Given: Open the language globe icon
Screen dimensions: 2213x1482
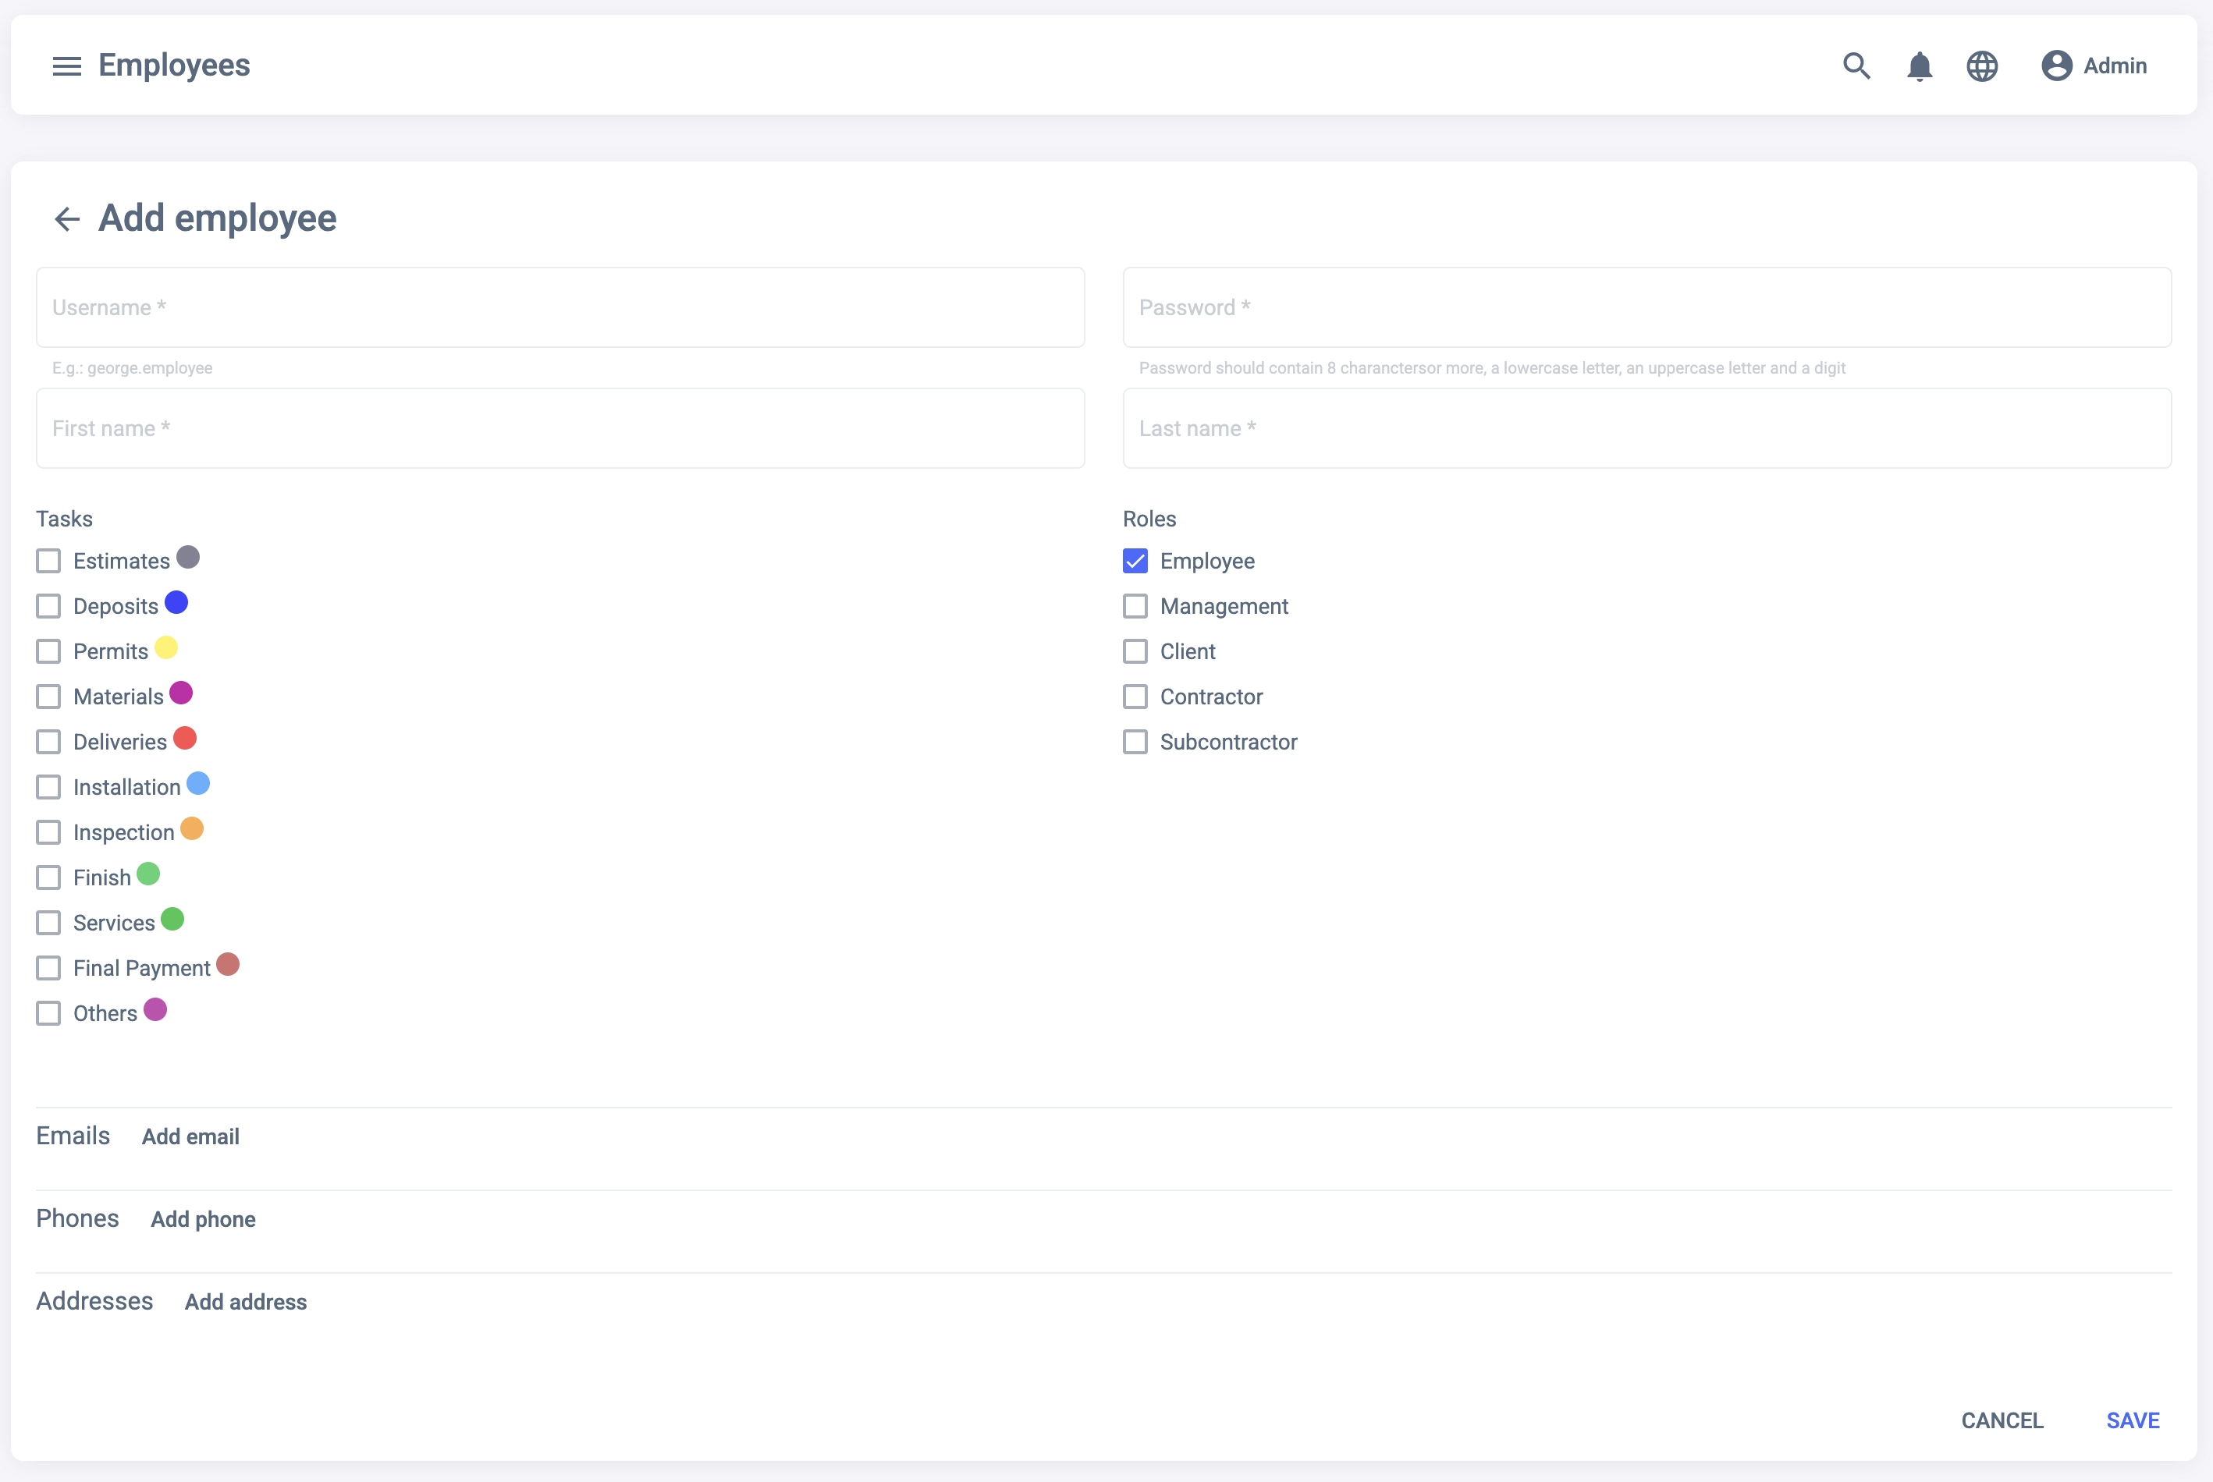Looking at the screenshot, I should point(1981,66).
